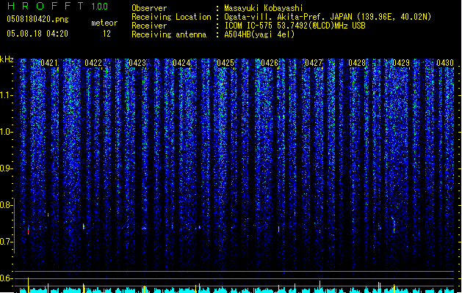The width and height of the screenshot is (462, 293).
Task: Click the Ogata-vill. Akita-Pref. JAPAN location text
Action: pos(328,17)
